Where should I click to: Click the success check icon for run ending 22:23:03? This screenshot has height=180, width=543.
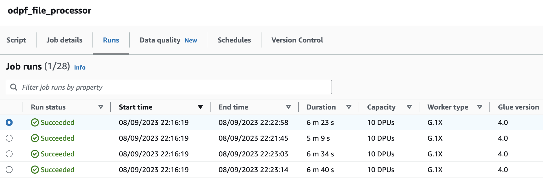[35, 154]
